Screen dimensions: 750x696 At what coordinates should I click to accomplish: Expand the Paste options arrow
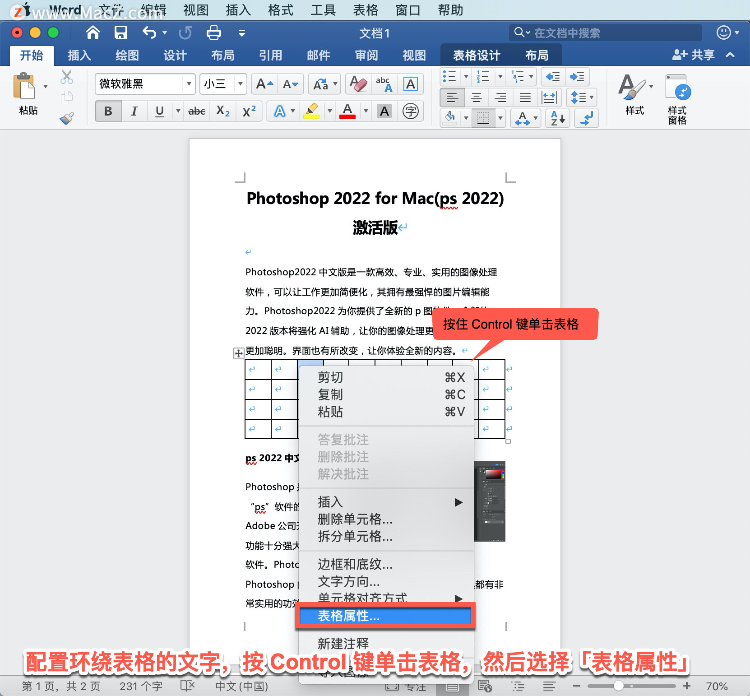46,86
